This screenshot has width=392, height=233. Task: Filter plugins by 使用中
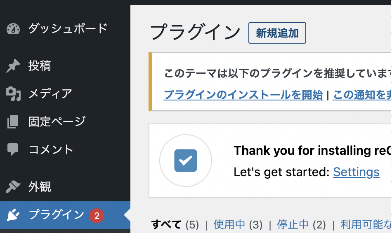[x=229, y=225]
